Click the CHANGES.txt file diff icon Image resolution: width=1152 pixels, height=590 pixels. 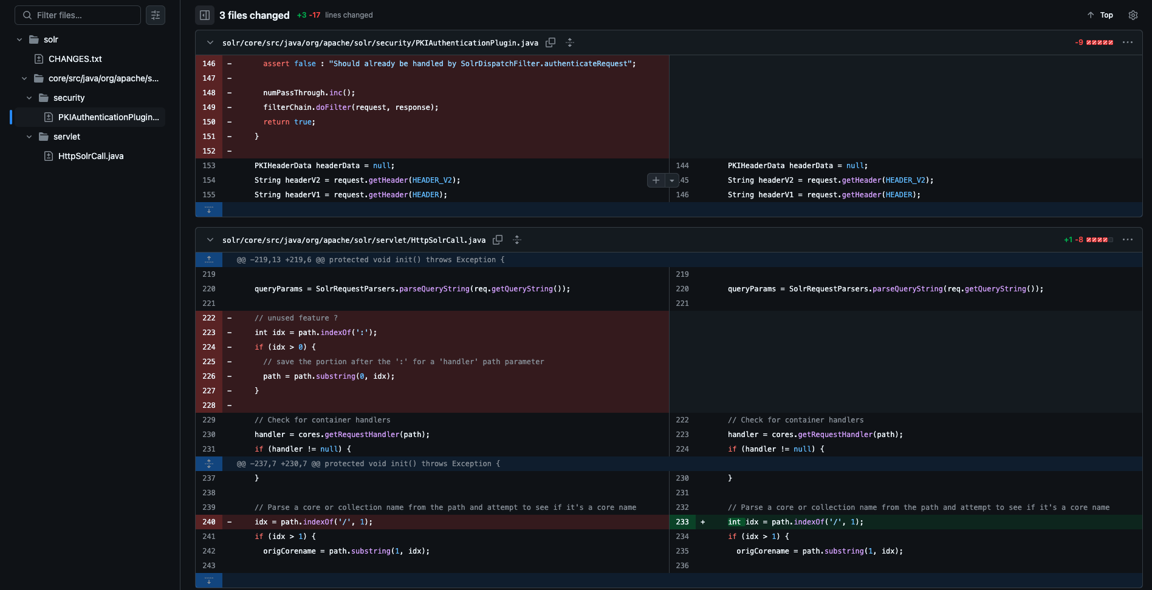click(x=39, y=59)
